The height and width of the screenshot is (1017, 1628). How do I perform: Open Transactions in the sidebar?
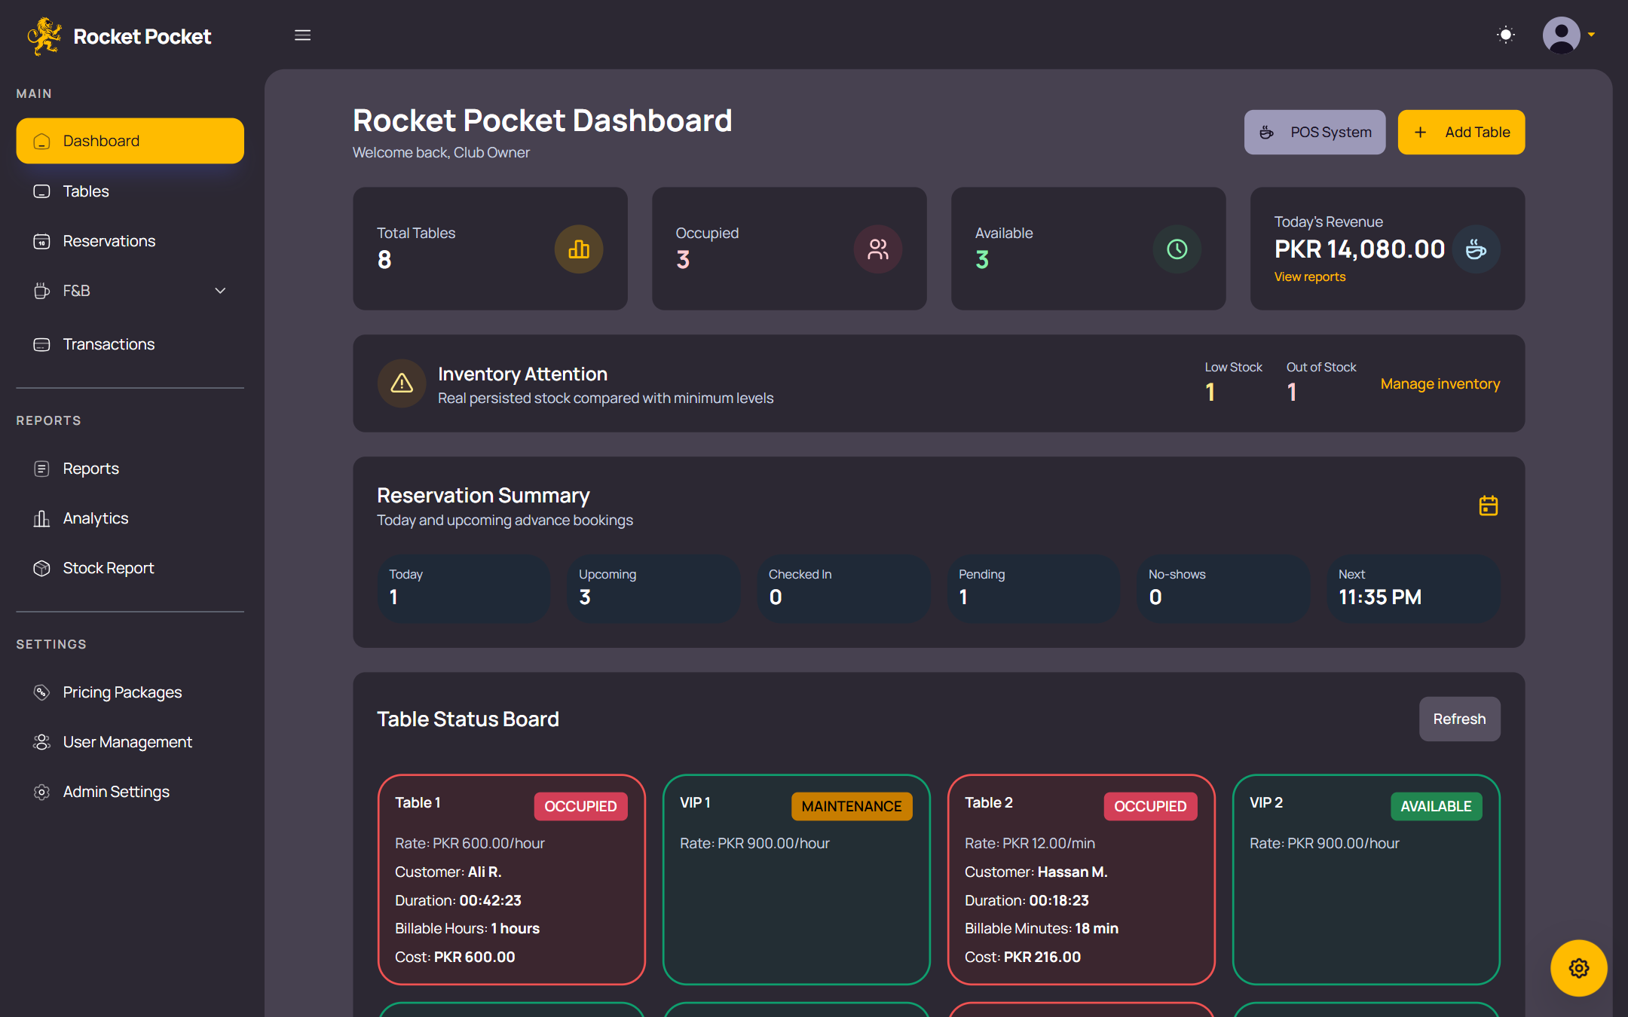[130, 344]
